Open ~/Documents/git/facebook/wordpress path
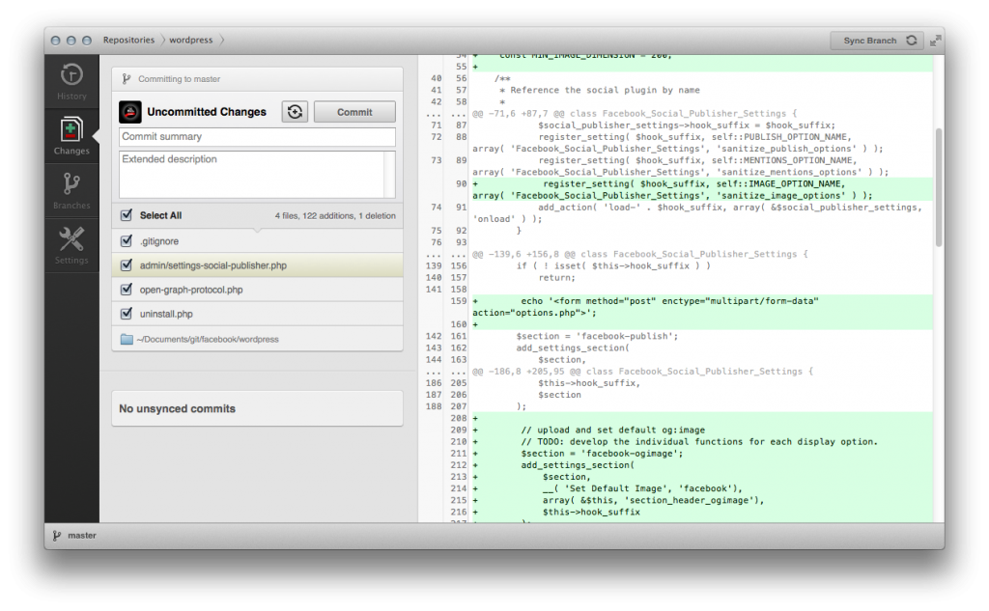 [x=208, y=339]
